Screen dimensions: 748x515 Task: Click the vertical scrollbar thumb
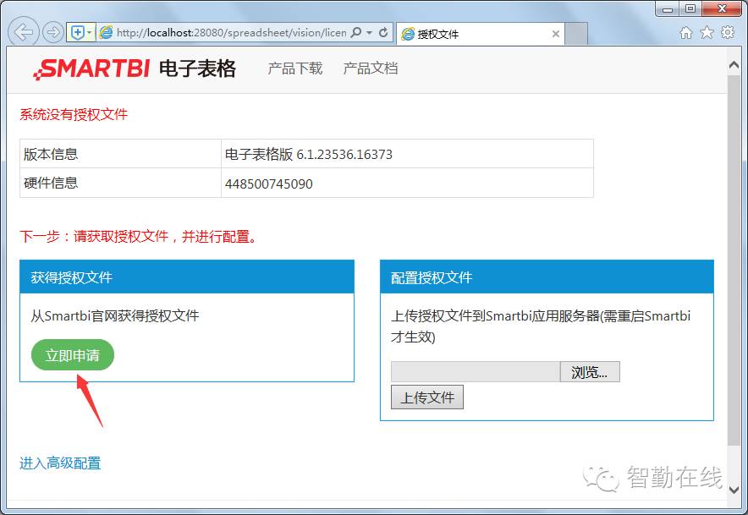coord(734,260)
